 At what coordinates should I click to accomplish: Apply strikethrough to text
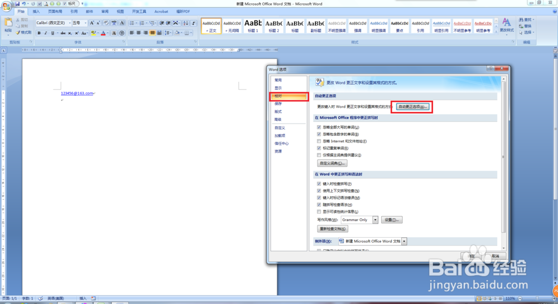click(x=63, y=33)
